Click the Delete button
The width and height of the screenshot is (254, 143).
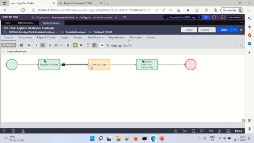(x=189, y=30)
